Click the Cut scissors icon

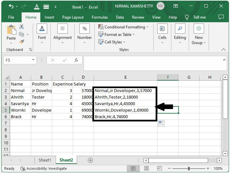pyautogui.click(x=22, y=27)
